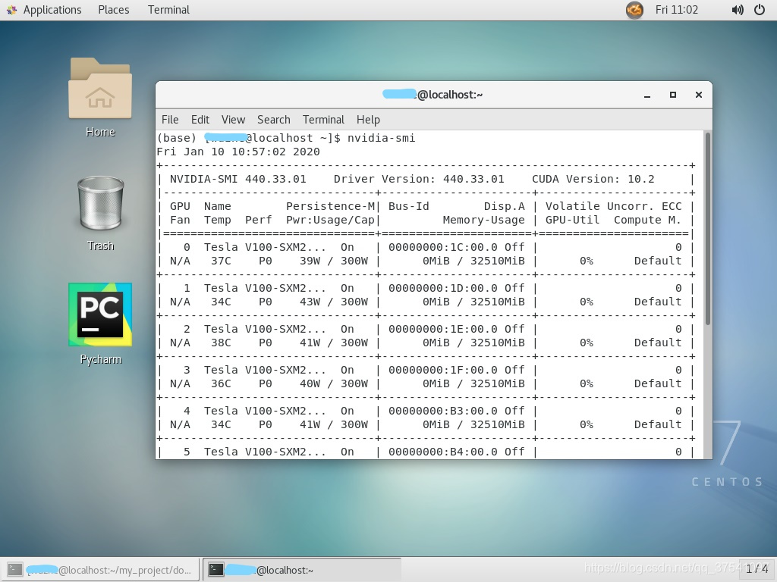Click the Volatile Uncorr. ECC header
Image resolution: width=777 pixels, height=582 pixels.
point(613,206)
